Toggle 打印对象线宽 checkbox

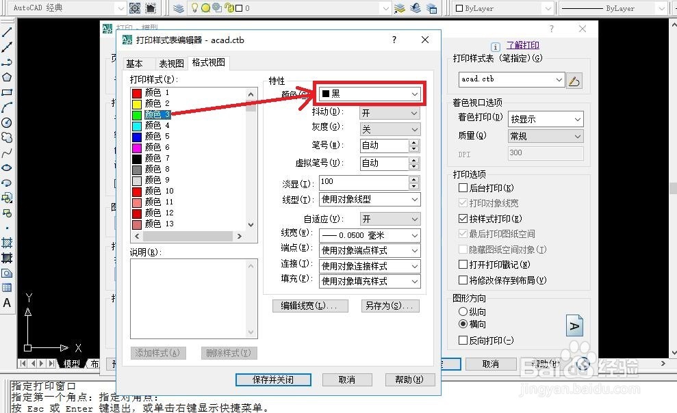click(463, 202)
